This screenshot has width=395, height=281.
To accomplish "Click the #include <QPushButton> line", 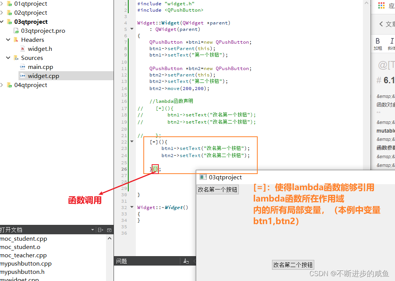I will tap(170, 10).
